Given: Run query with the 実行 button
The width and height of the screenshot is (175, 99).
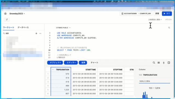Looking at the screenshot, I should tap(167, 13).
